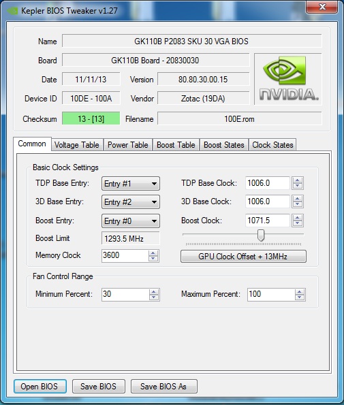This screenshot has height=405, width=344.
Task: Decrease 3D Base Clock with down arrow
Action: 298,204
